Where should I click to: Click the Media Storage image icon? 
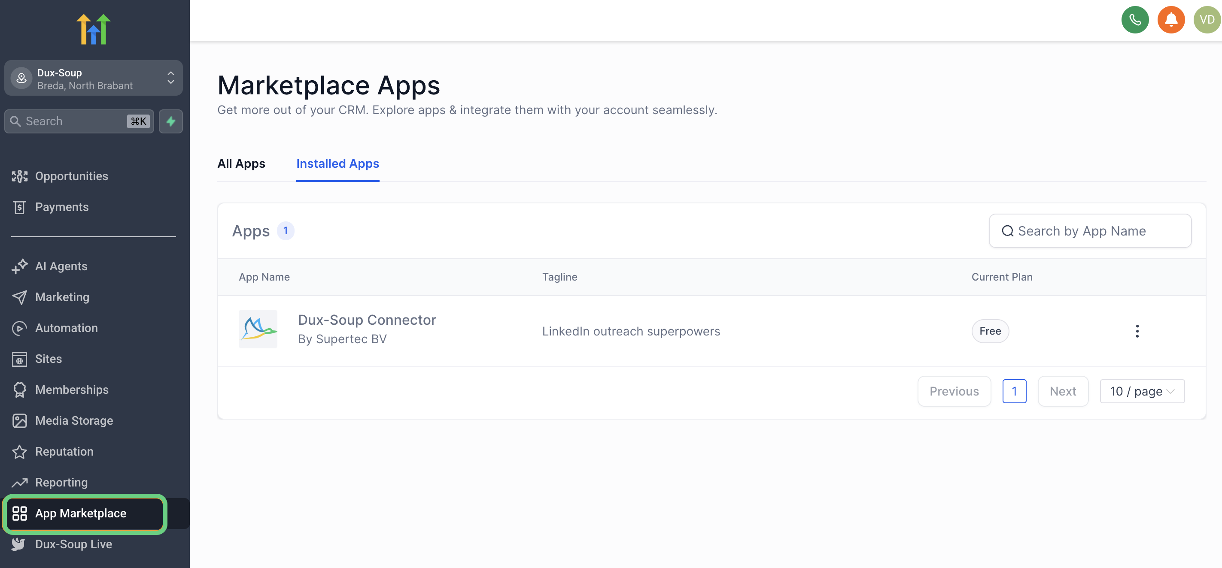coord(19,421)
